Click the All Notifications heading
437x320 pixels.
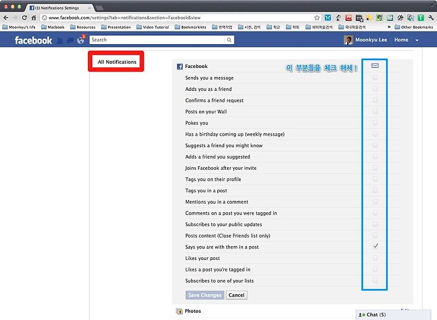117,62
